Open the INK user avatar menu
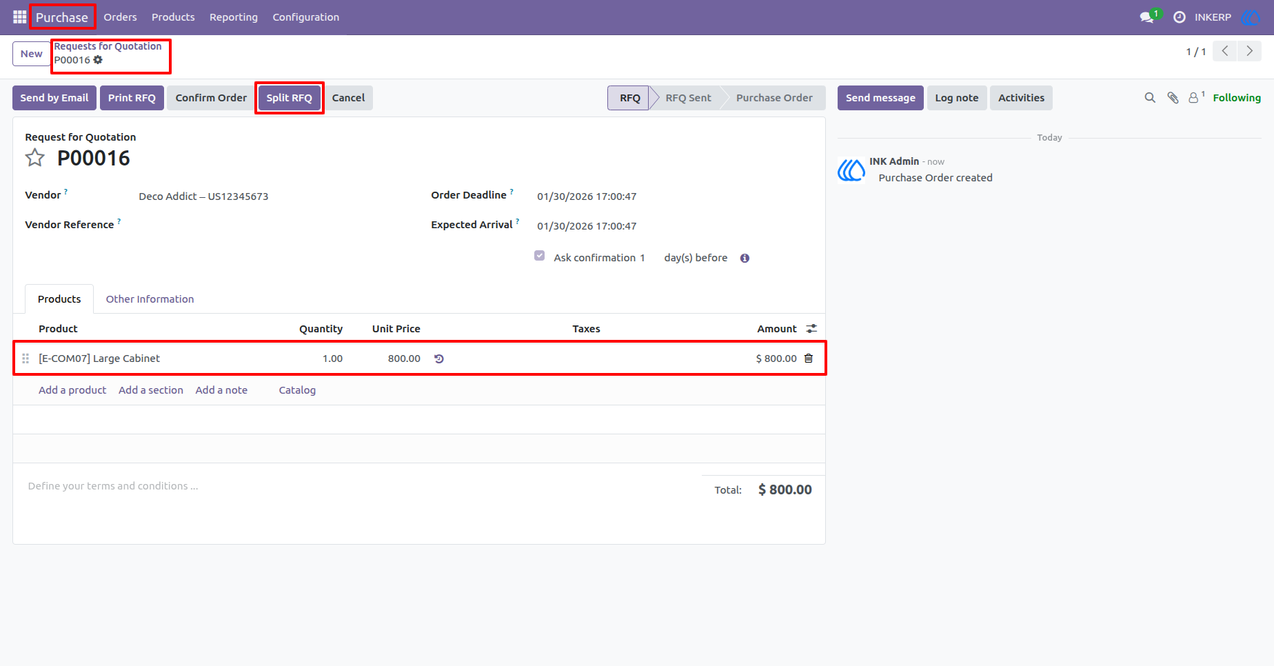This screenshot has height=666, width=1274. [x=1250, y=17]
